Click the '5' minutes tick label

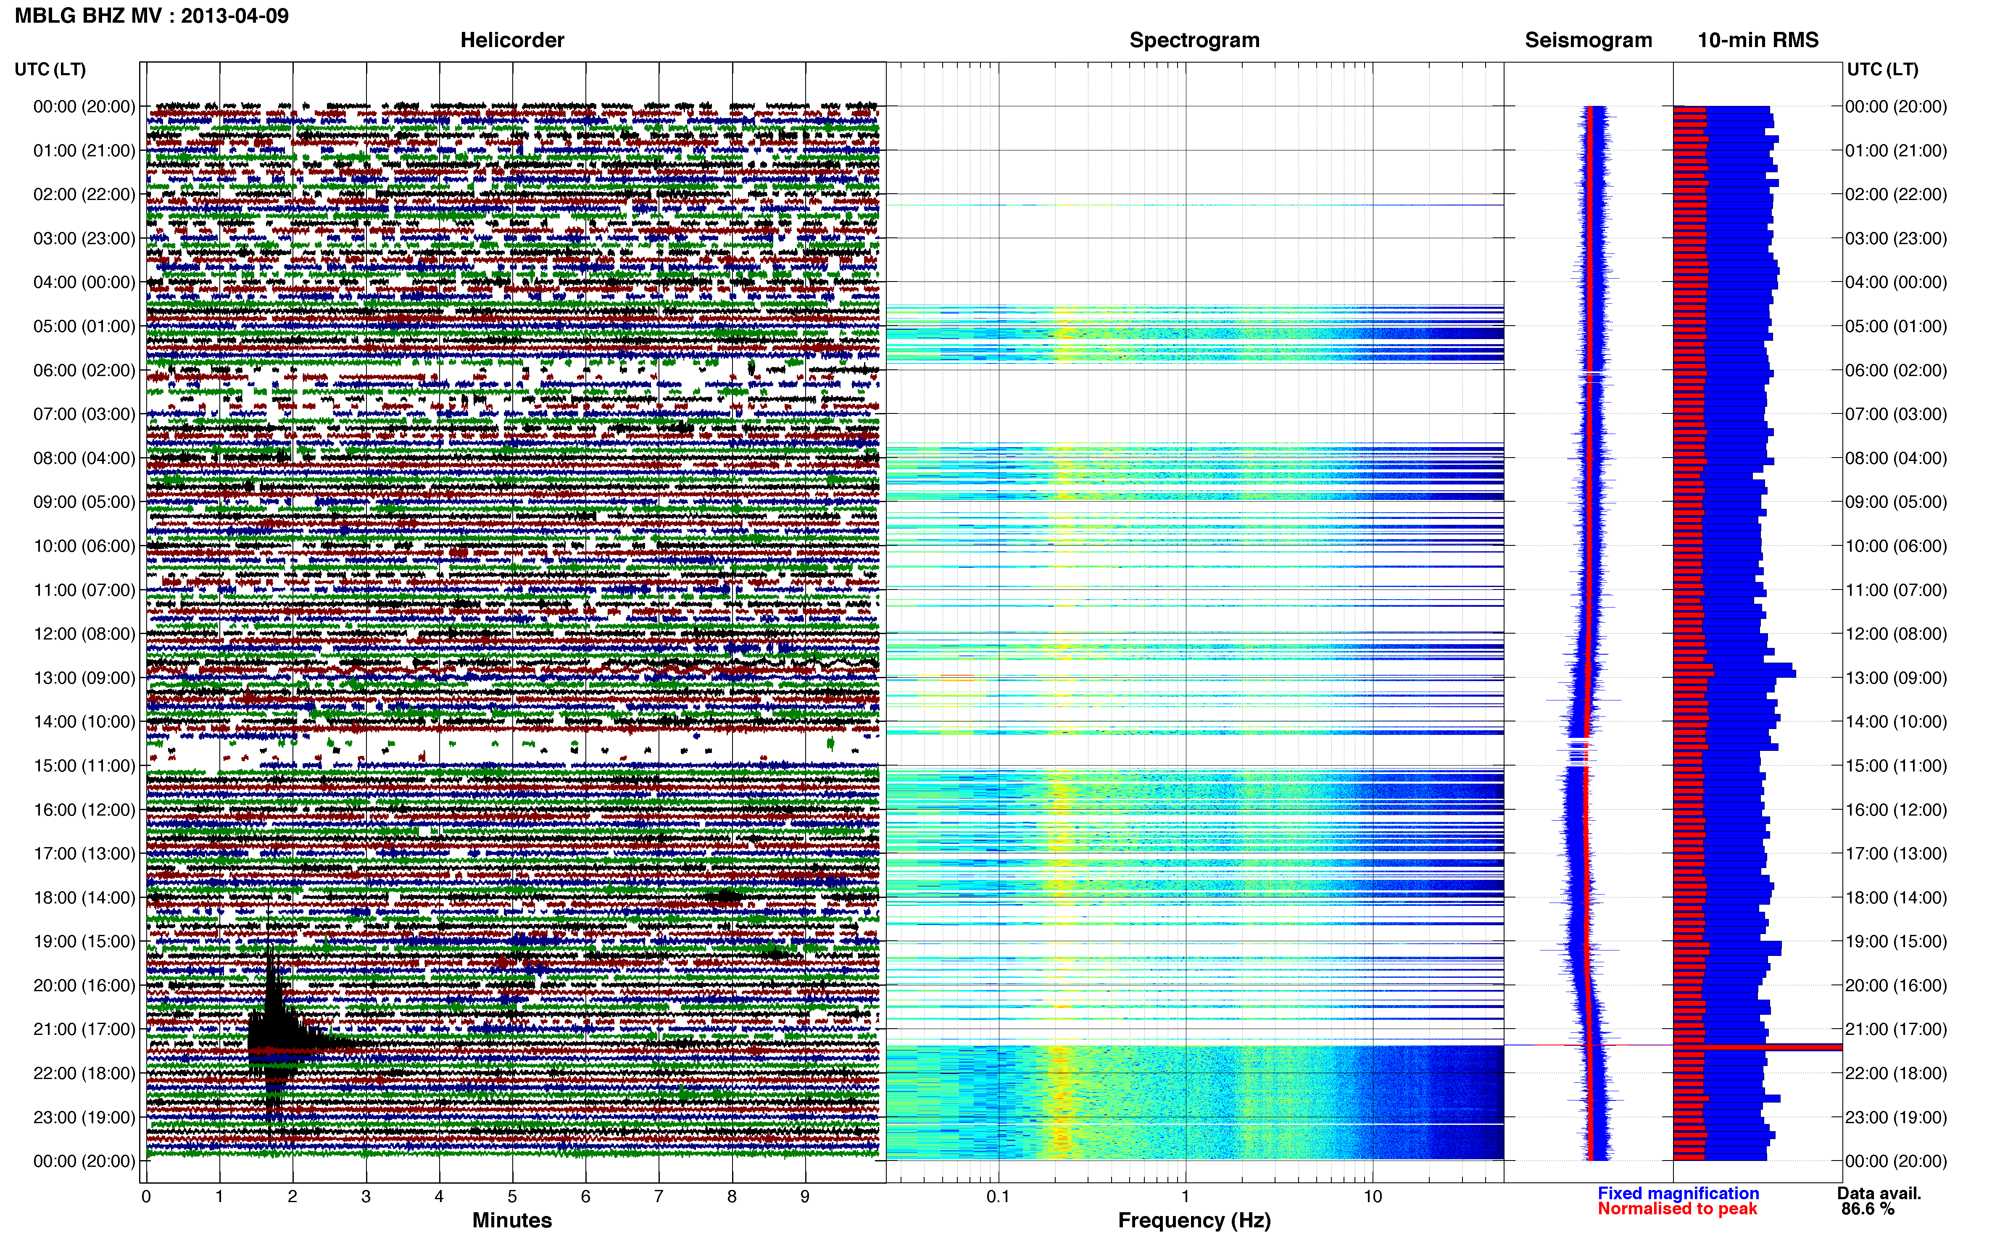coord(512,1196)
